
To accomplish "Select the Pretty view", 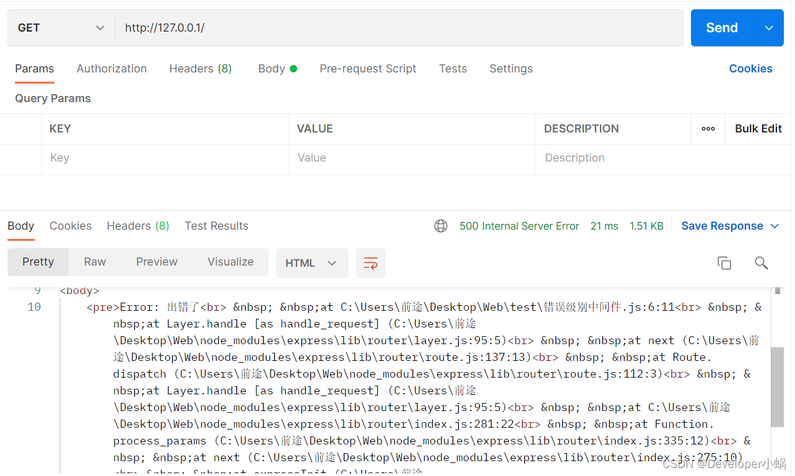I will [38, 262].
